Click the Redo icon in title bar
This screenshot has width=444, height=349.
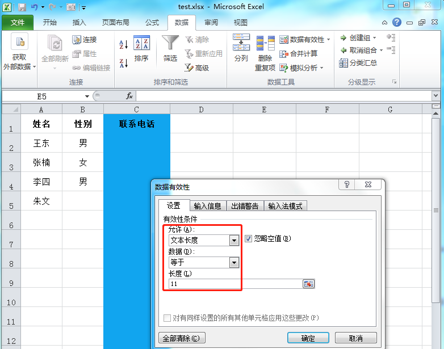(x=52, y=7)
